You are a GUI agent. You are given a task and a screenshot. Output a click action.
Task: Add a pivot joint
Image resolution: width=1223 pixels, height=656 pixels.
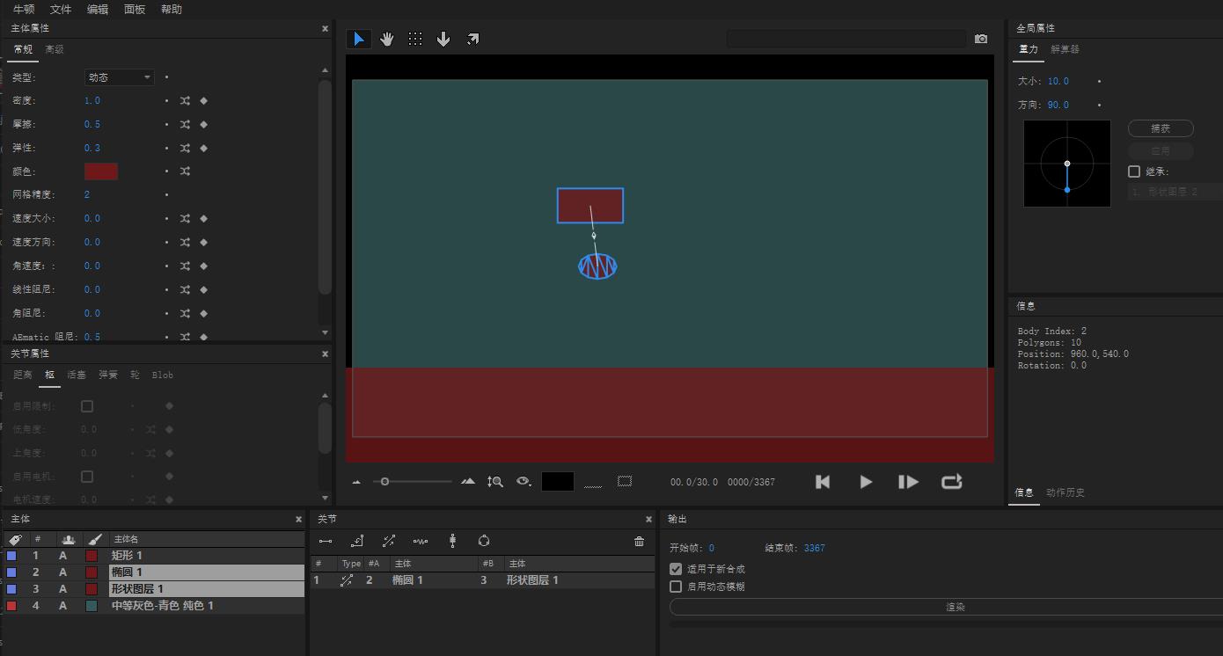pyautogui.click(x=357, y=541)
